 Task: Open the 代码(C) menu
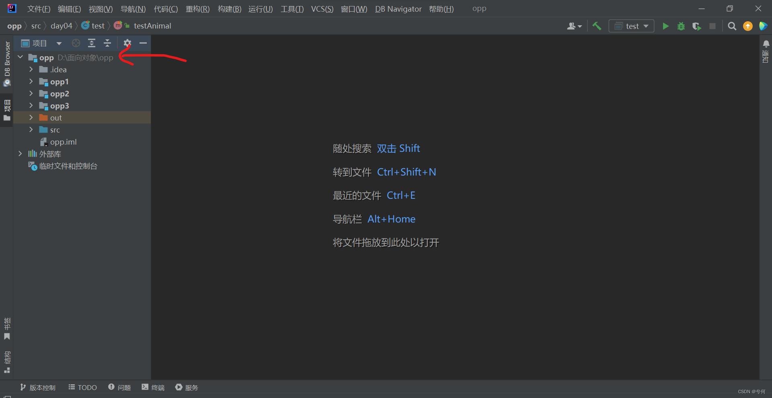166,9
